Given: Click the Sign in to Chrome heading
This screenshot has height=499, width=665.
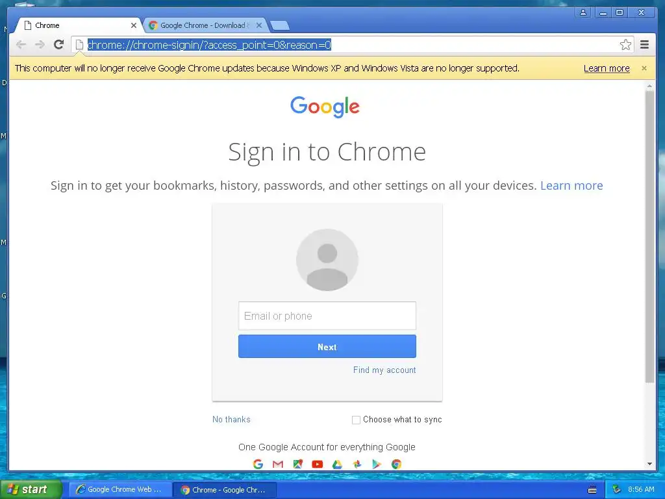Looking at the screenshot, I should 327,152.
